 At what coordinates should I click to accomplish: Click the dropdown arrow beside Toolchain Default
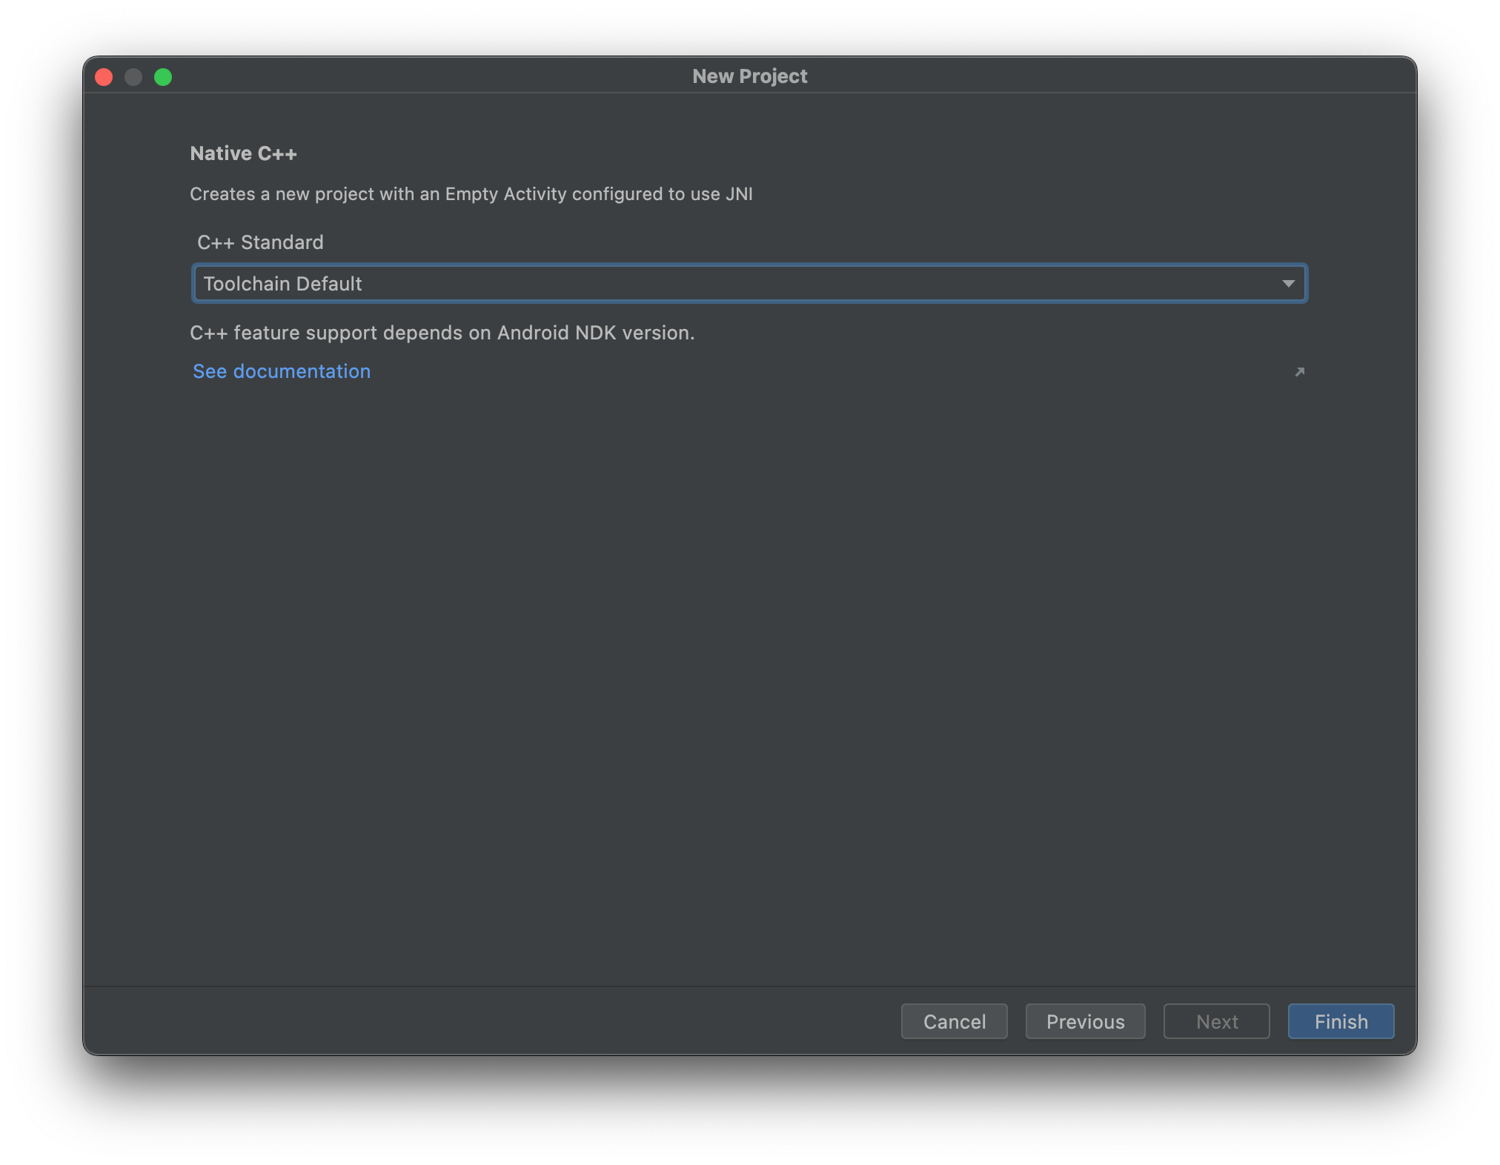point(1288,284)
